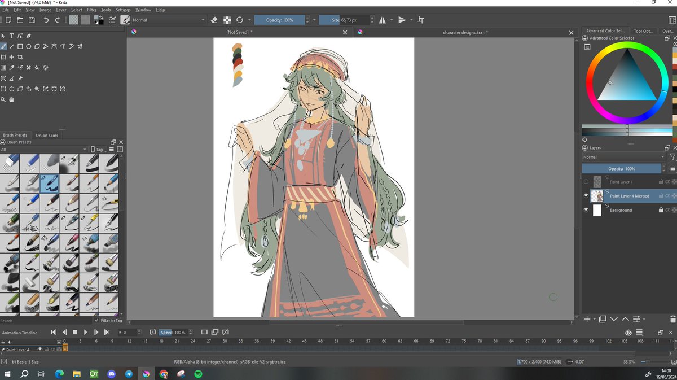Image resolution: width=677 pixels, height=380 pixels.
Task: Open the Settings menu
Action: coord(123,10)
